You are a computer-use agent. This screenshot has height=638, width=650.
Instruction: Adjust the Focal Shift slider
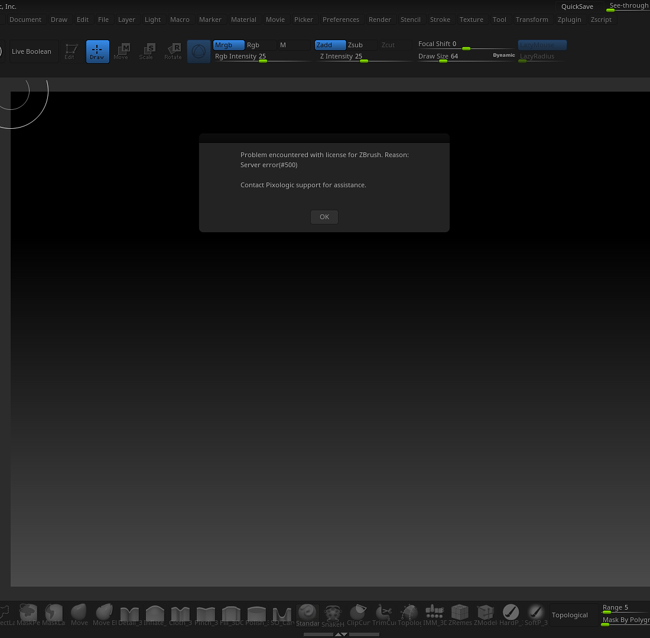pyautogui.click(x=466, y=45)
